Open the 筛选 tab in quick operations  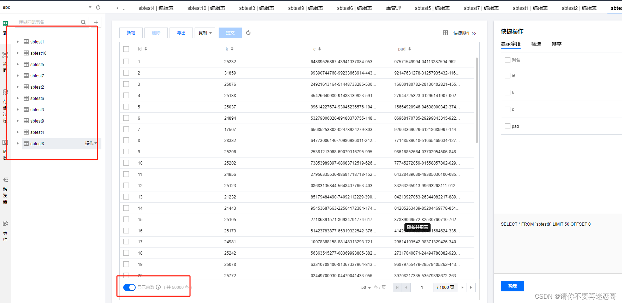point(536,44)
